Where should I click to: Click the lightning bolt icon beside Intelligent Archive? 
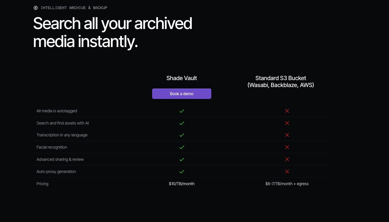tap(36, 8)
